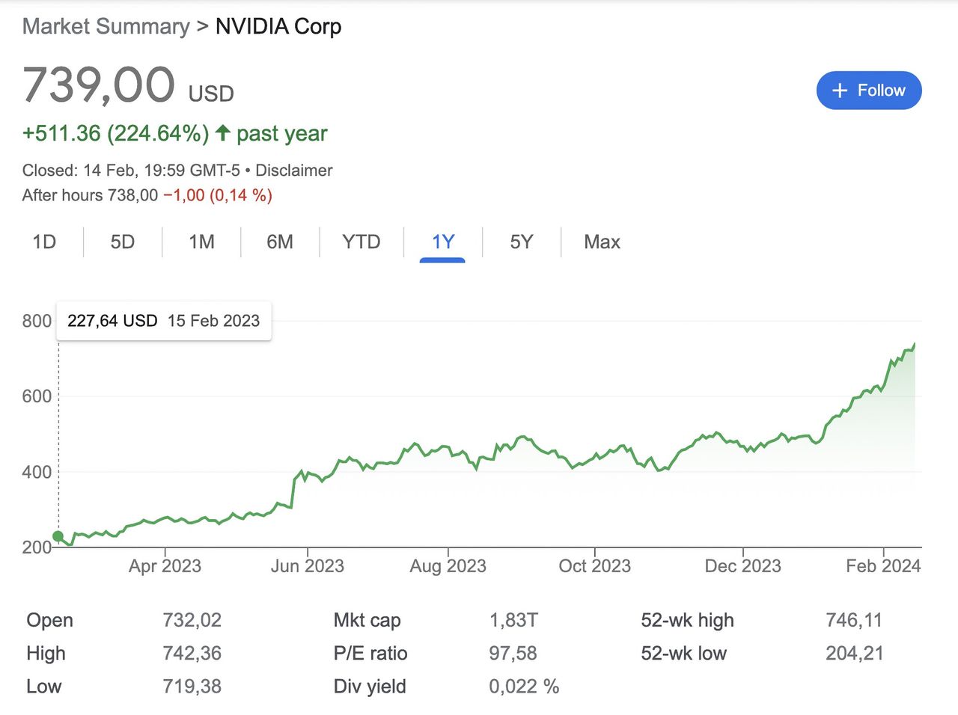Click the selected 1Y tab
This screenshot has height=715, width=958.
click(443, 242)
